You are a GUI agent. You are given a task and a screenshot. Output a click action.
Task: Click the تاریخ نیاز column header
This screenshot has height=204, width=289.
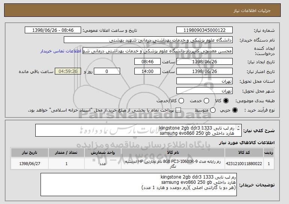coord(30,153)
